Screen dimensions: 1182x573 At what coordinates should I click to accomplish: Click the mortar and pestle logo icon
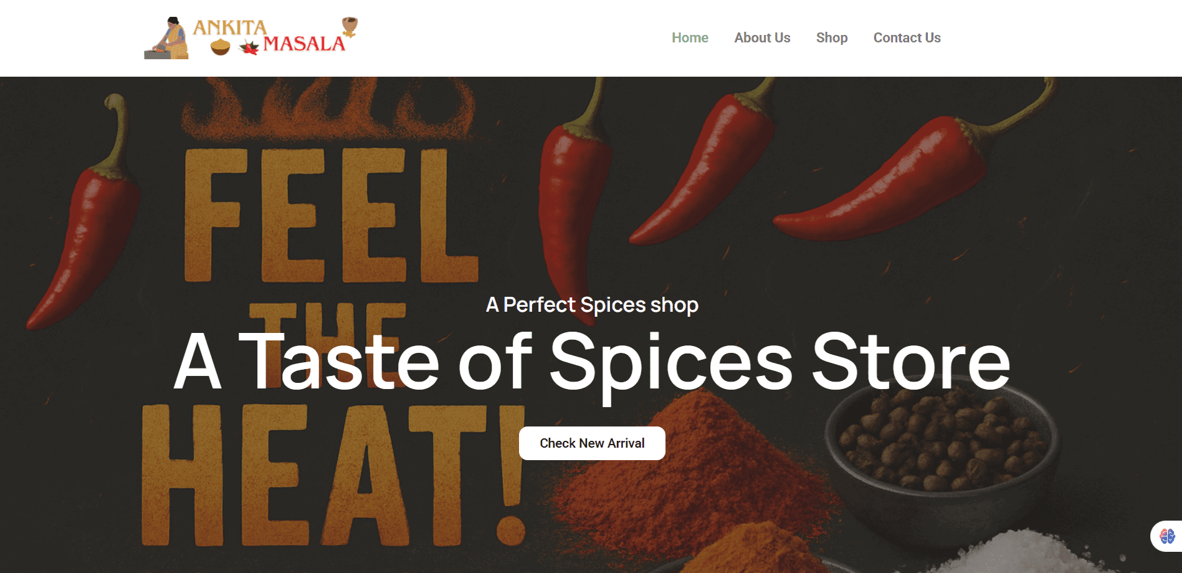pos(350,27)
